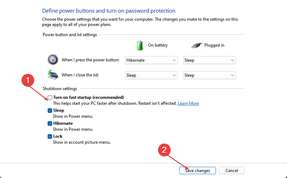Uncheck the Hibernate power menu checkbox

tap(50, 124)
